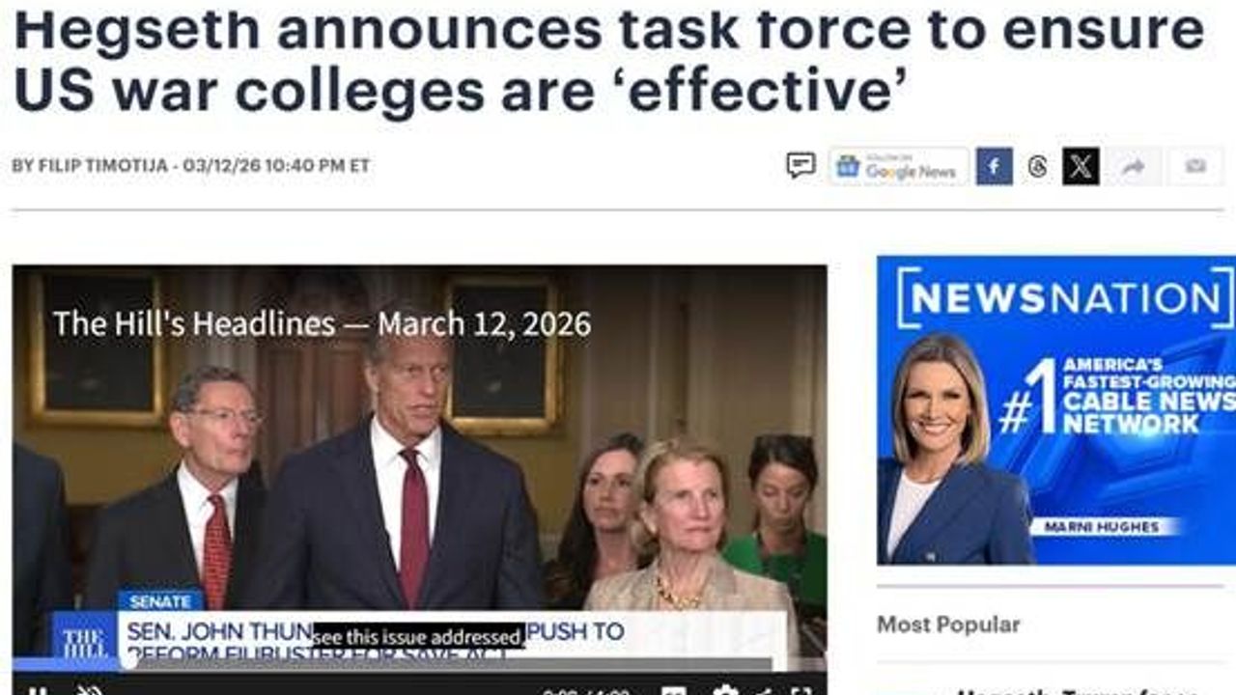Share article on Facebook
The image size is (1236, 695).
(x=994, y=166)
